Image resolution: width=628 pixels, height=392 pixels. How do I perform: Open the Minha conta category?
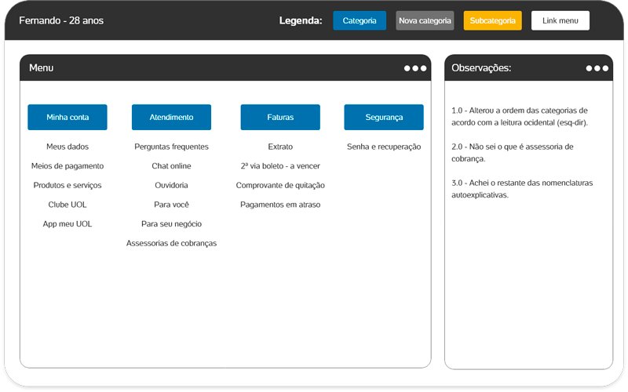pyautogui.click(x=68, y=117)
